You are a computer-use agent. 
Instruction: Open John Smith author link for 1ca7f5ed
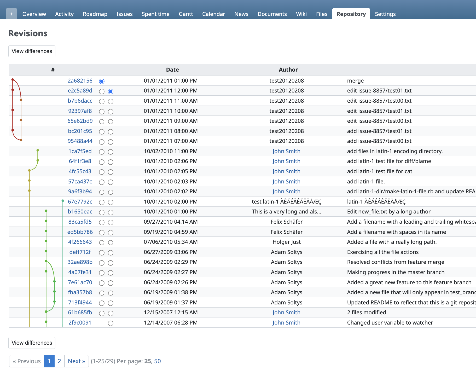[286, 151]
